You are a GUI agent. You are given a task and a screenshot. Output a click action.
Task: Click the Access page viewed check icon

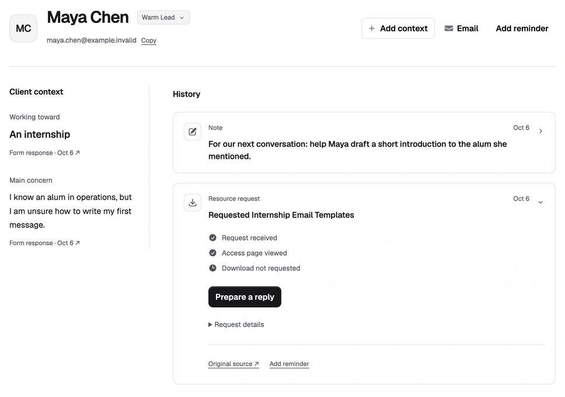(x=212, y=253)
